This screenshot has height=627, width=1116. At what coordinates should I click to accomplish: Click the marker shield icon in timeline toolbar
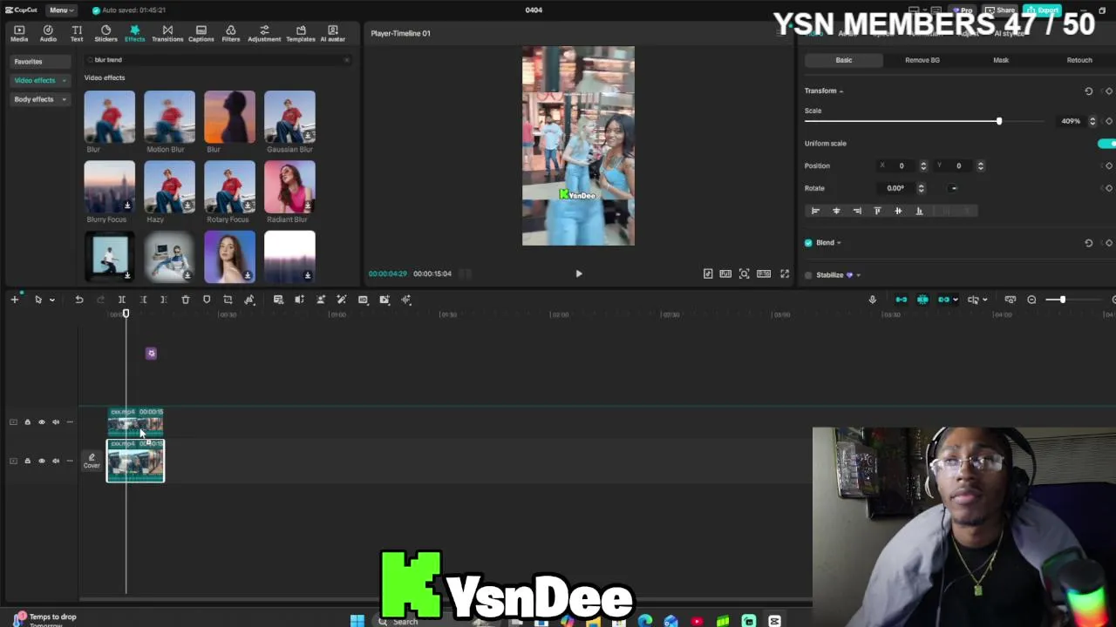click(x=207, y=300)
